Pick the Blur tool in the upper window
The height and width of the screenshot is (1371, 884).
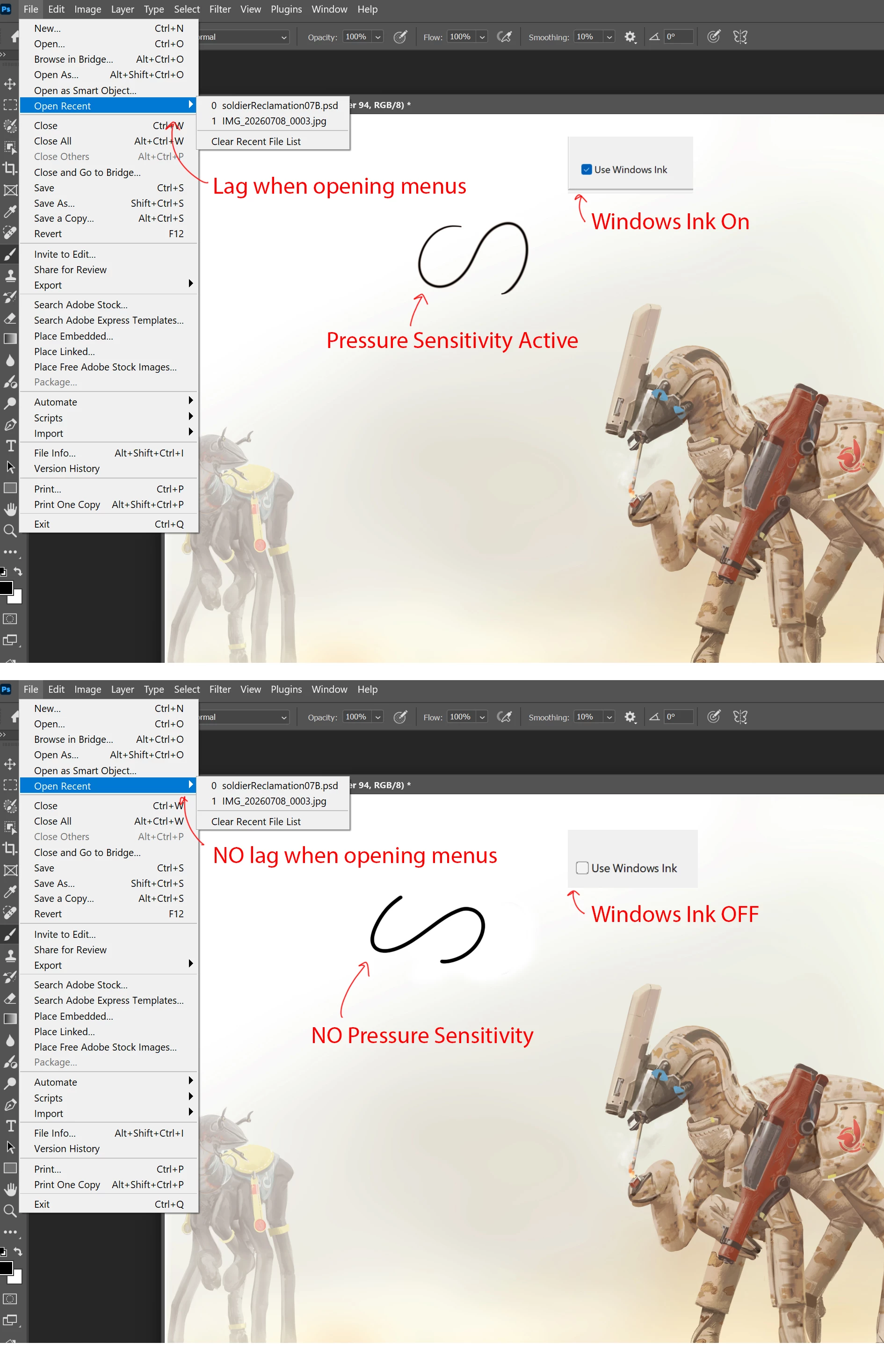click(x=10, y=360)
